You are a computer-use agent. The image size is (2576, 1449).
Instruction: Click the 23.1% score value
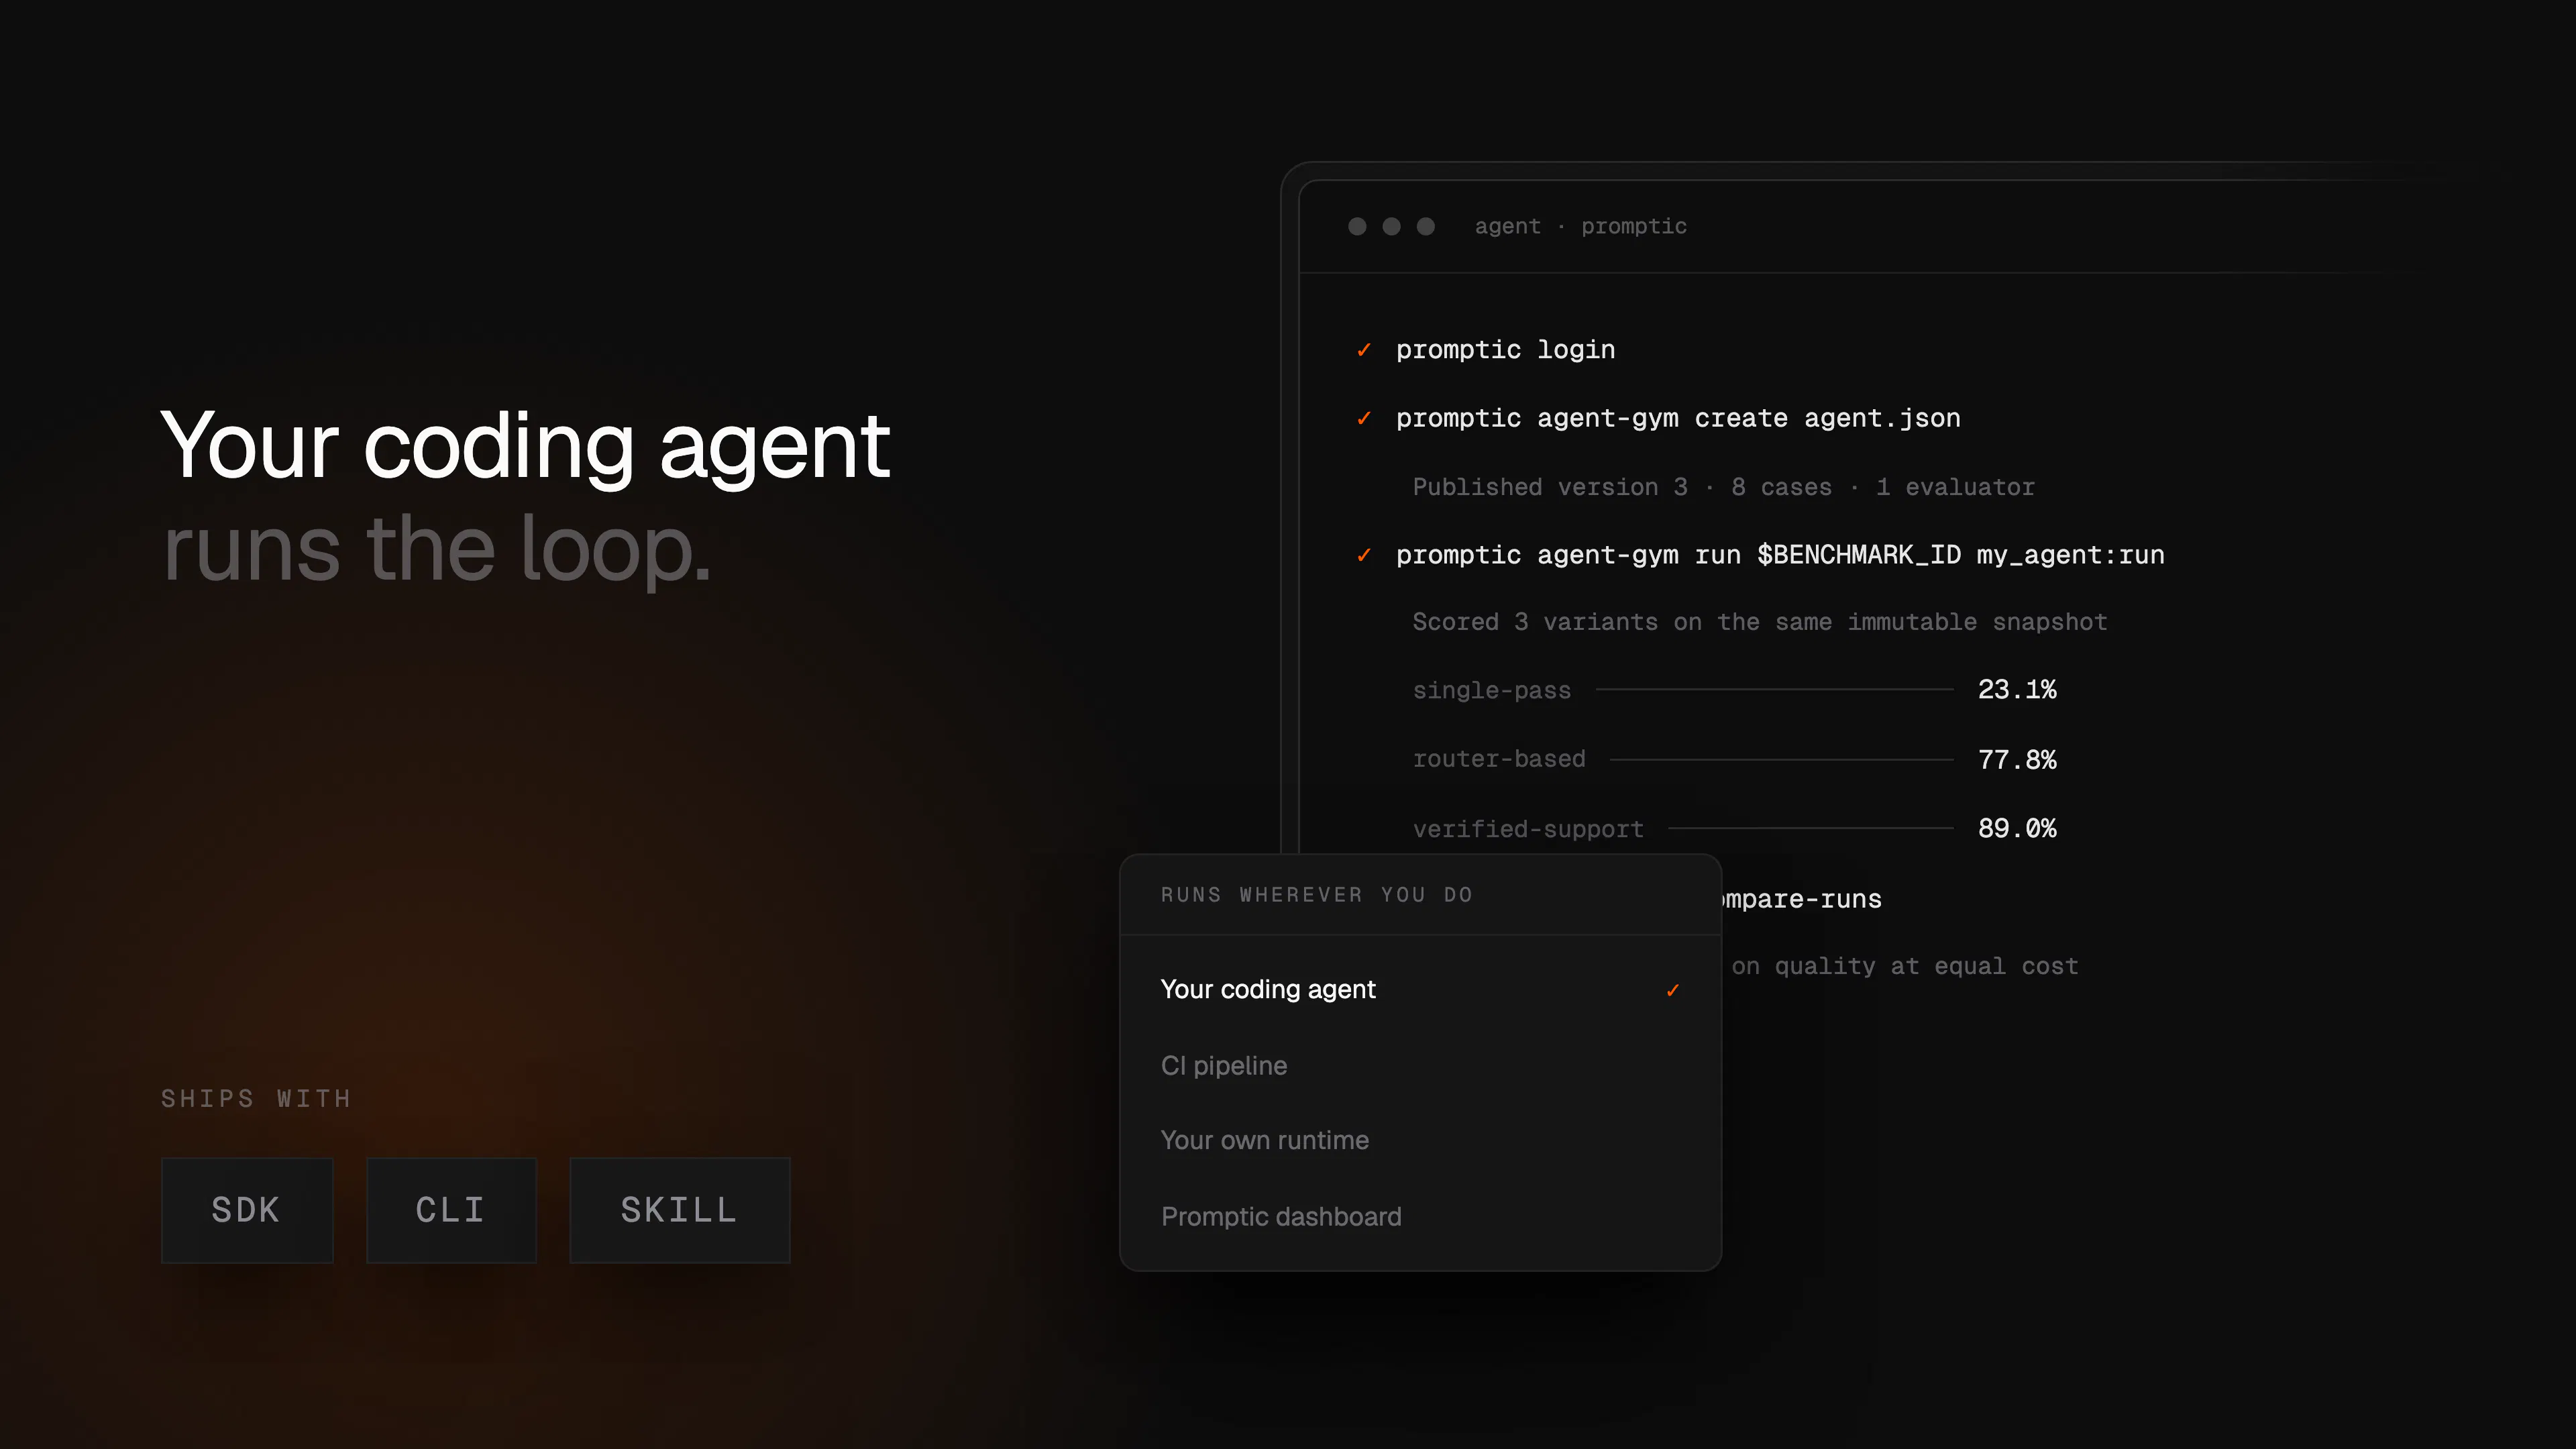point(2017,690)
